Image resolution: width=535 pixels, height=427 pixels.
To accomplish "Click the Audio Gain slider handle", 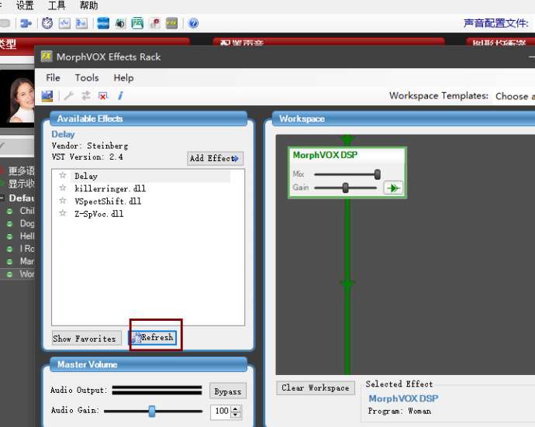I will click(x=152, y=412).
